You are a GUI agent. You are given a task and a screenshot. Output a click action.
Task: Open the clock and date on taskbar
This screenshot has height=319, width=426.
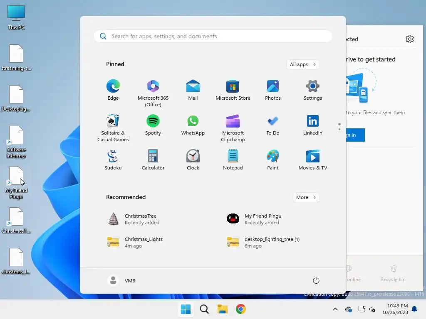tap(395, 309)
